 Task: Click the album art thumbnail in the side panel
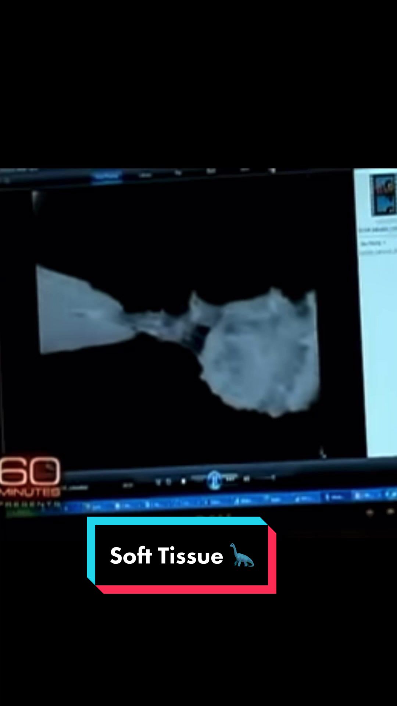[384, 195]
